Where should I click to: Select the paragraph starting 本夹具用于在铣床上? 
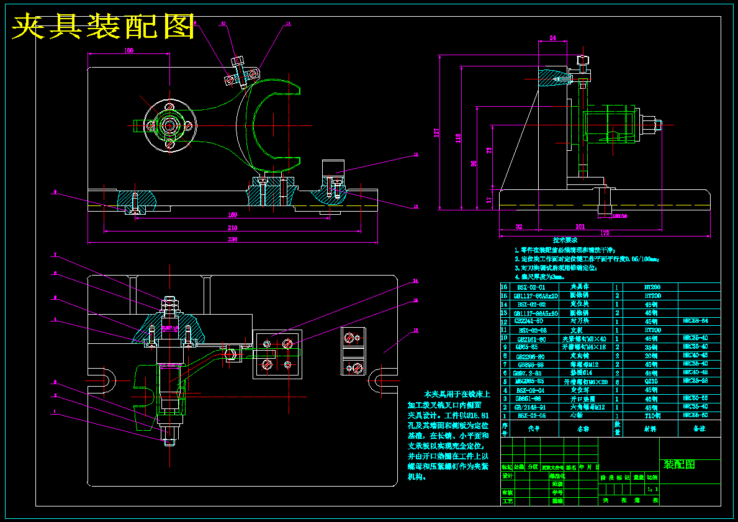click(x=449, y=435)
